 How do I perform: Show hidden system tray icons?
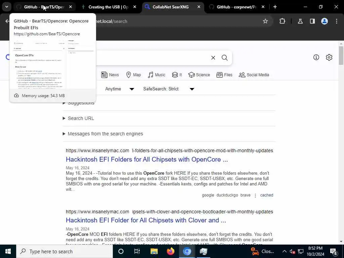[284, 251]
